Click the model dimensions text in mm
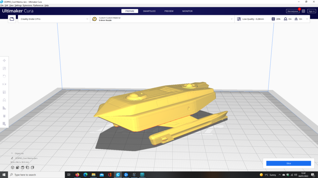This screenshot has width=318, height=178. [x=19, y=162]
